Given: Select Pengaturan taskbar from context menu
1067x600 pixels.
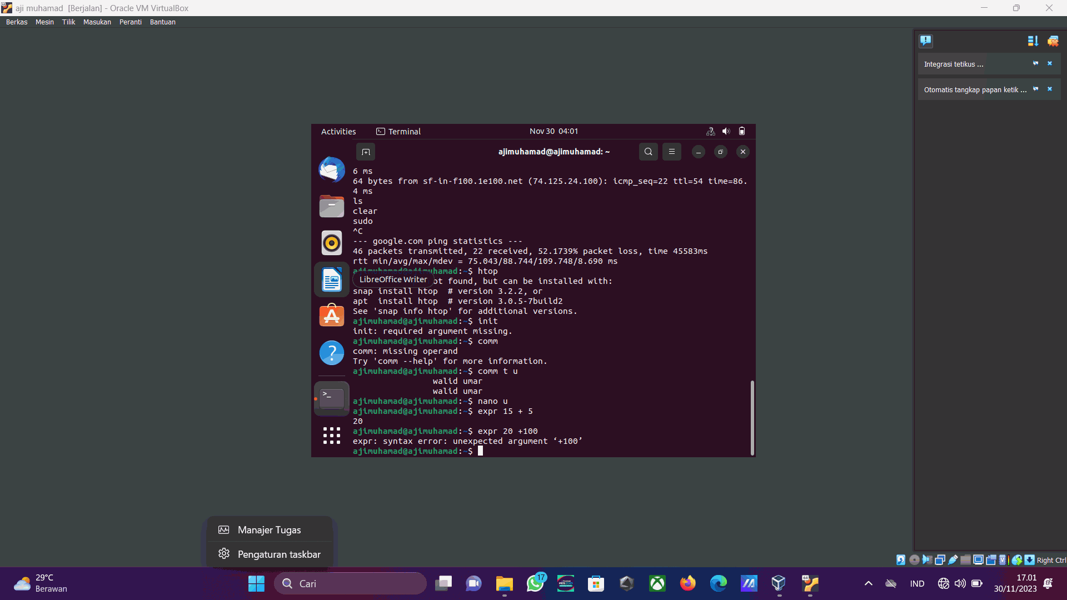Looking at the screenshot, I should click(x=270, y=554).
